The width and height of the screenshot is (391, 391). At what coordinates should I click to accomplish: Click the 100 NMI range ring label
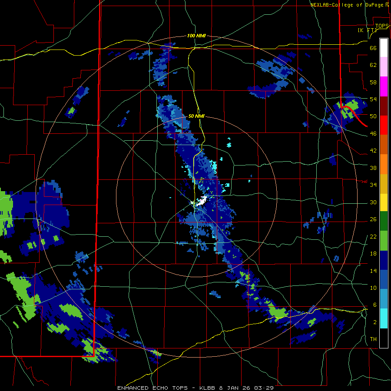[196, 36]
